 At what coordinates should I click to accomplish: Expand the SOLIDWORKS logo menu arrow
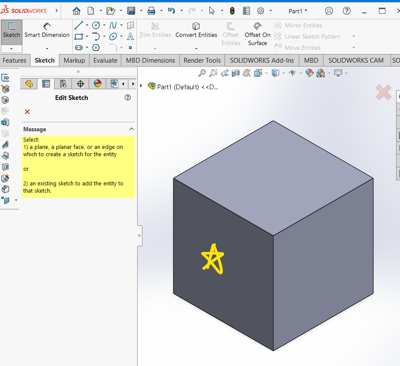pos(57,10)
